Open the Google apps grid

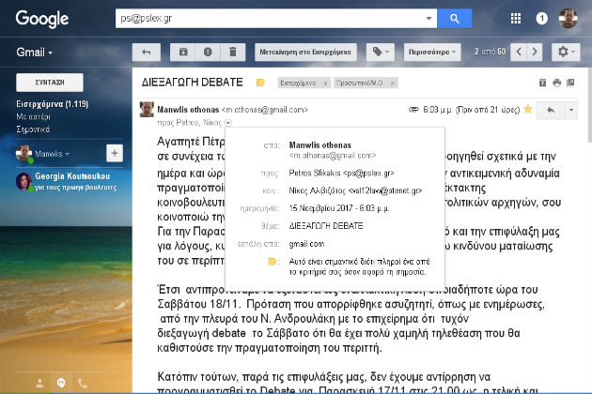(516, 19)
